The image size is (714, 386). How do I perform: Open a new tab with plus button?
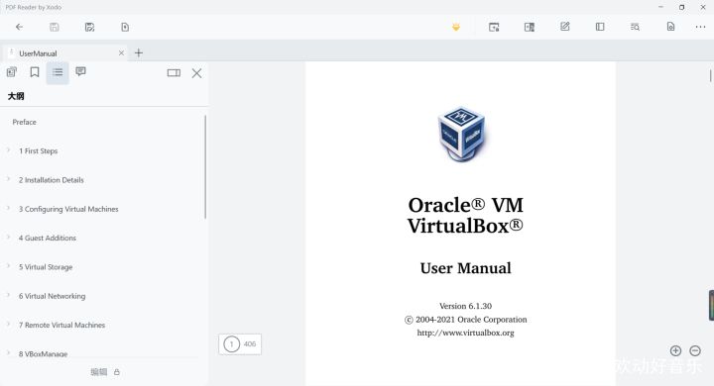[x=139, y=53]
